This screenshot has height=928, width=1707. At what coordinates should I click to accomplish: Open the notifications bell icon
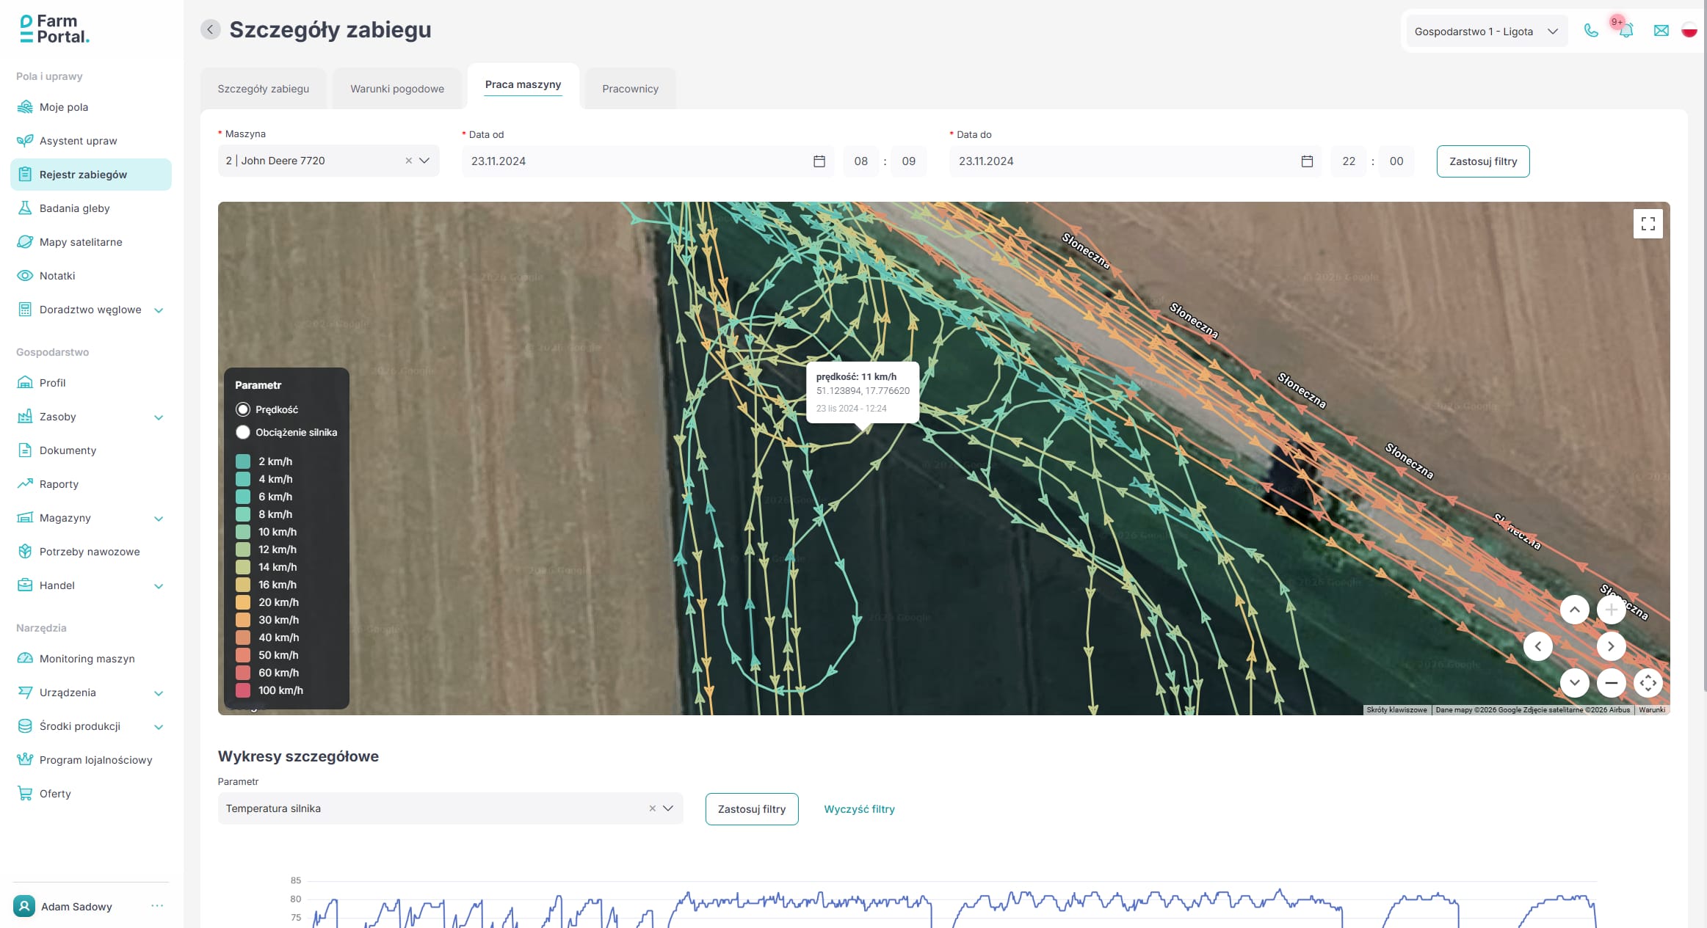(x=1626, y=31)
